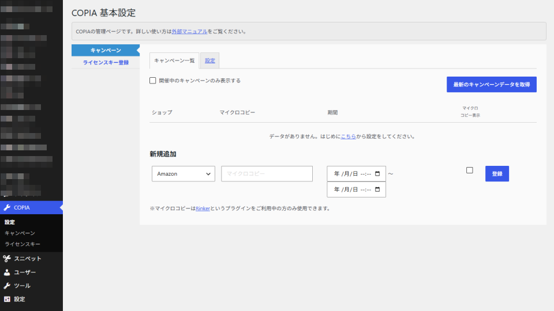
Task: Open the Rinker plugin link
Action: point(203,208)
